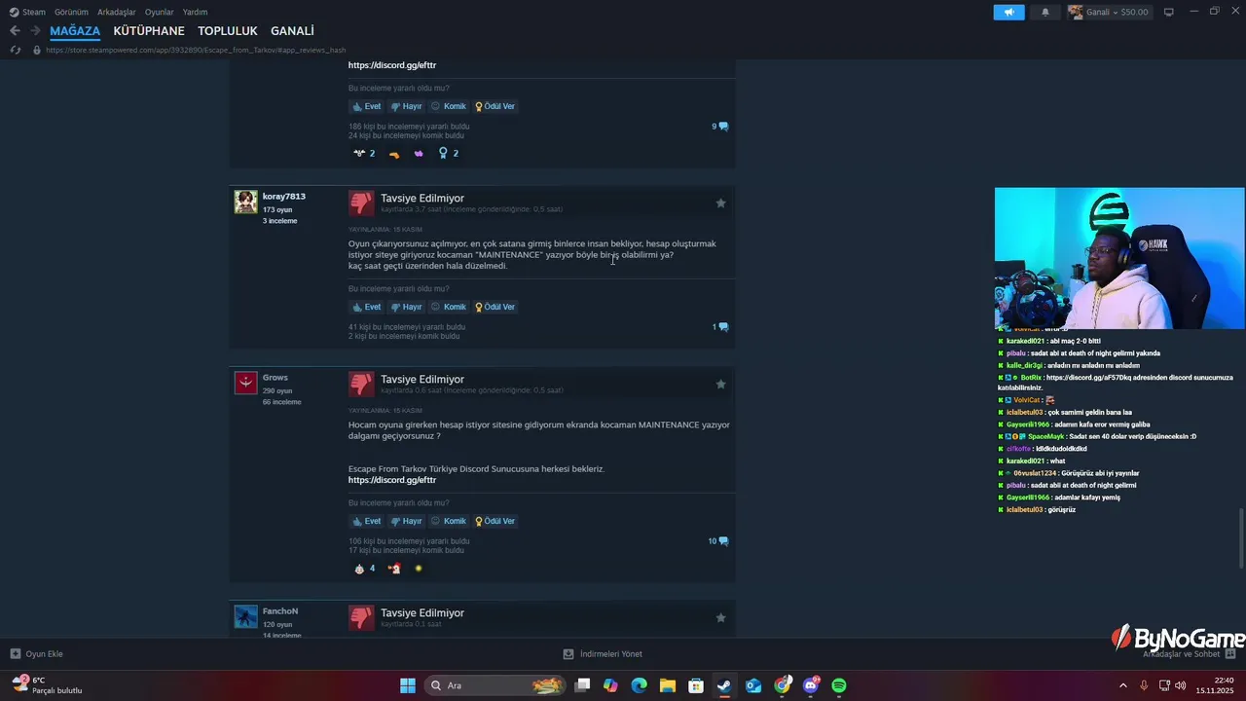Reload the store page
Screen dimensions: 1246x701
(16, 50)
